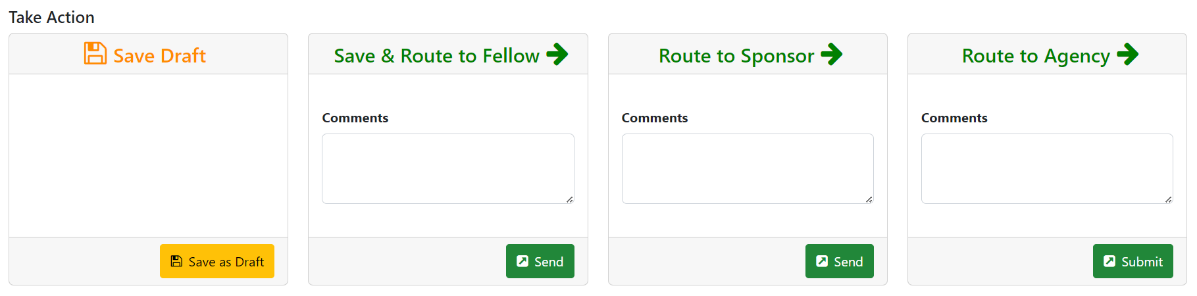Click the send icon in the Sponsor card's Send button

coord(822,261)
